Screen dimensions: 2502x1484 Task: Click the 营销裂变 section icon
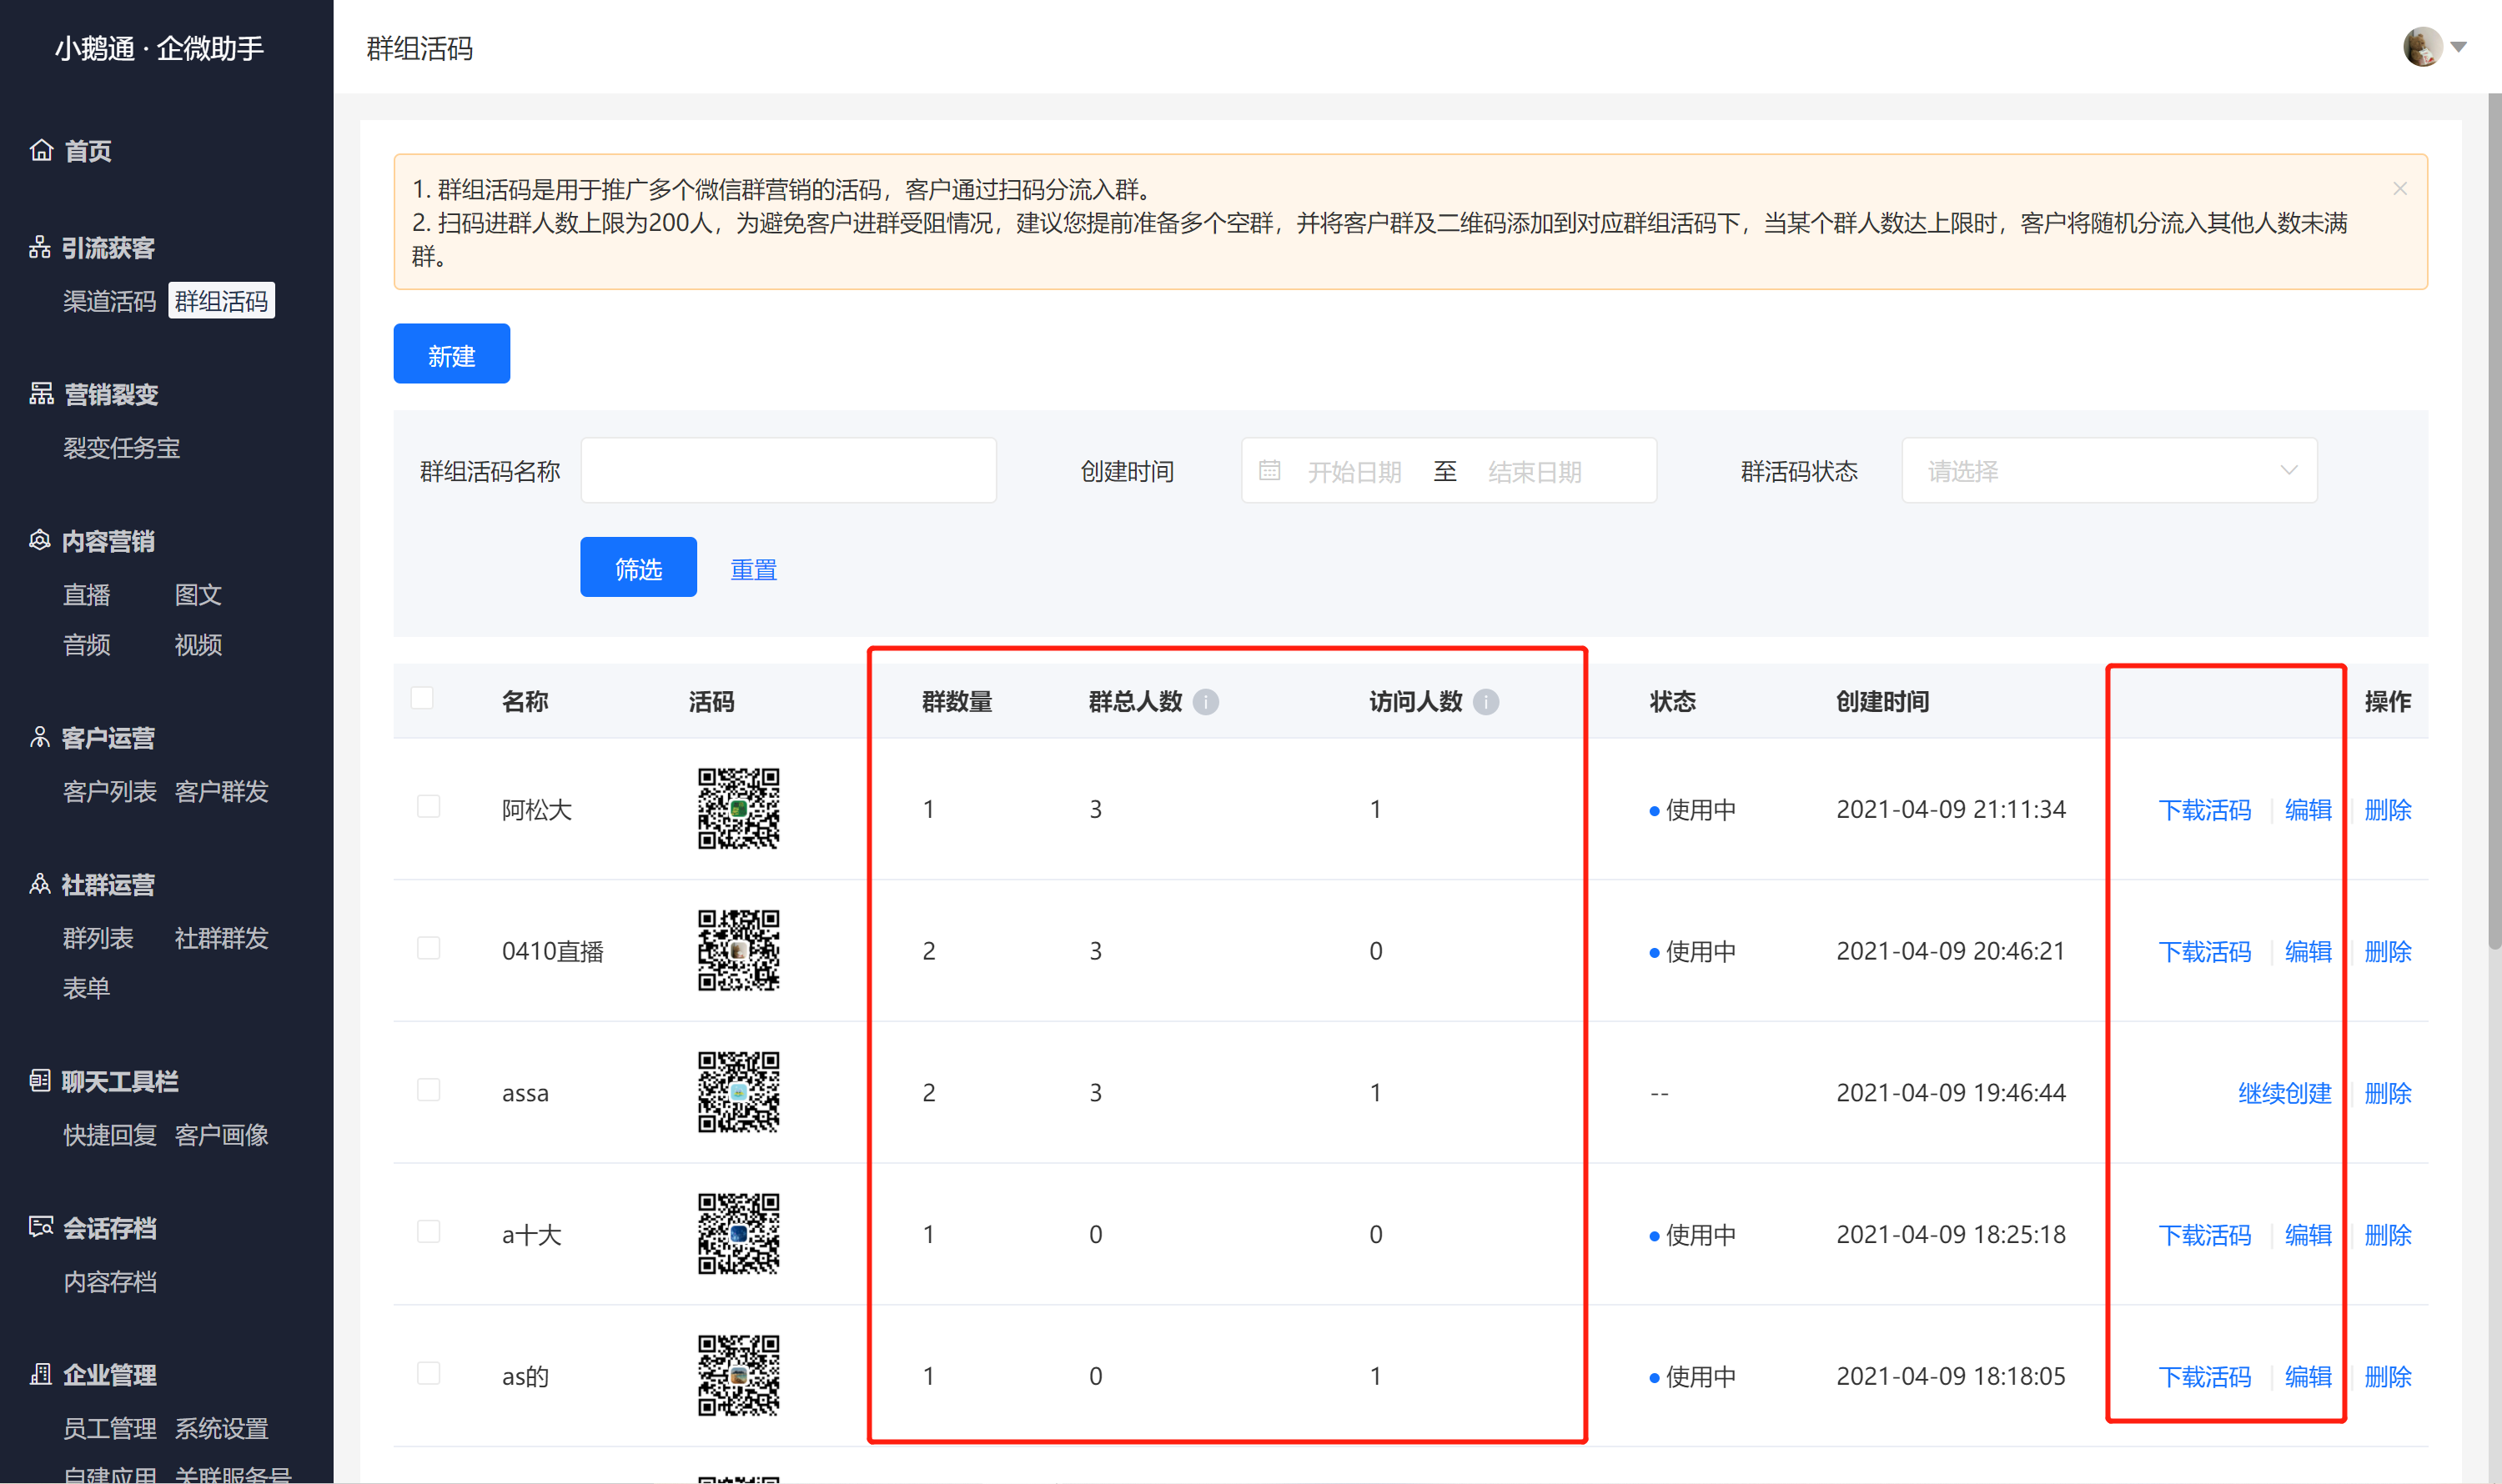pyautogui.click(x=41, y=394)
